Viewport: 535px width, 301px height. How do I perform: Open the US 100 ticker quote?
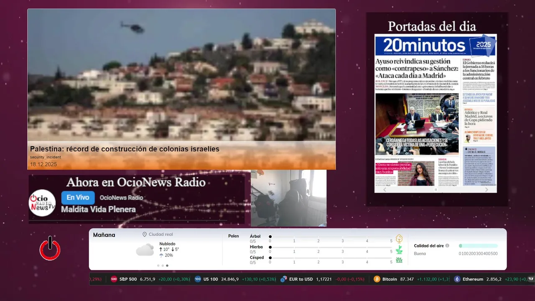click(x=235, y=279)
